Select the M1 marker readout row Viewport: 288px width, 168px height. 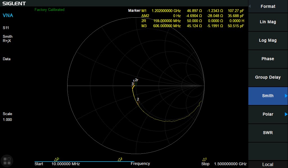pos(186,11)
